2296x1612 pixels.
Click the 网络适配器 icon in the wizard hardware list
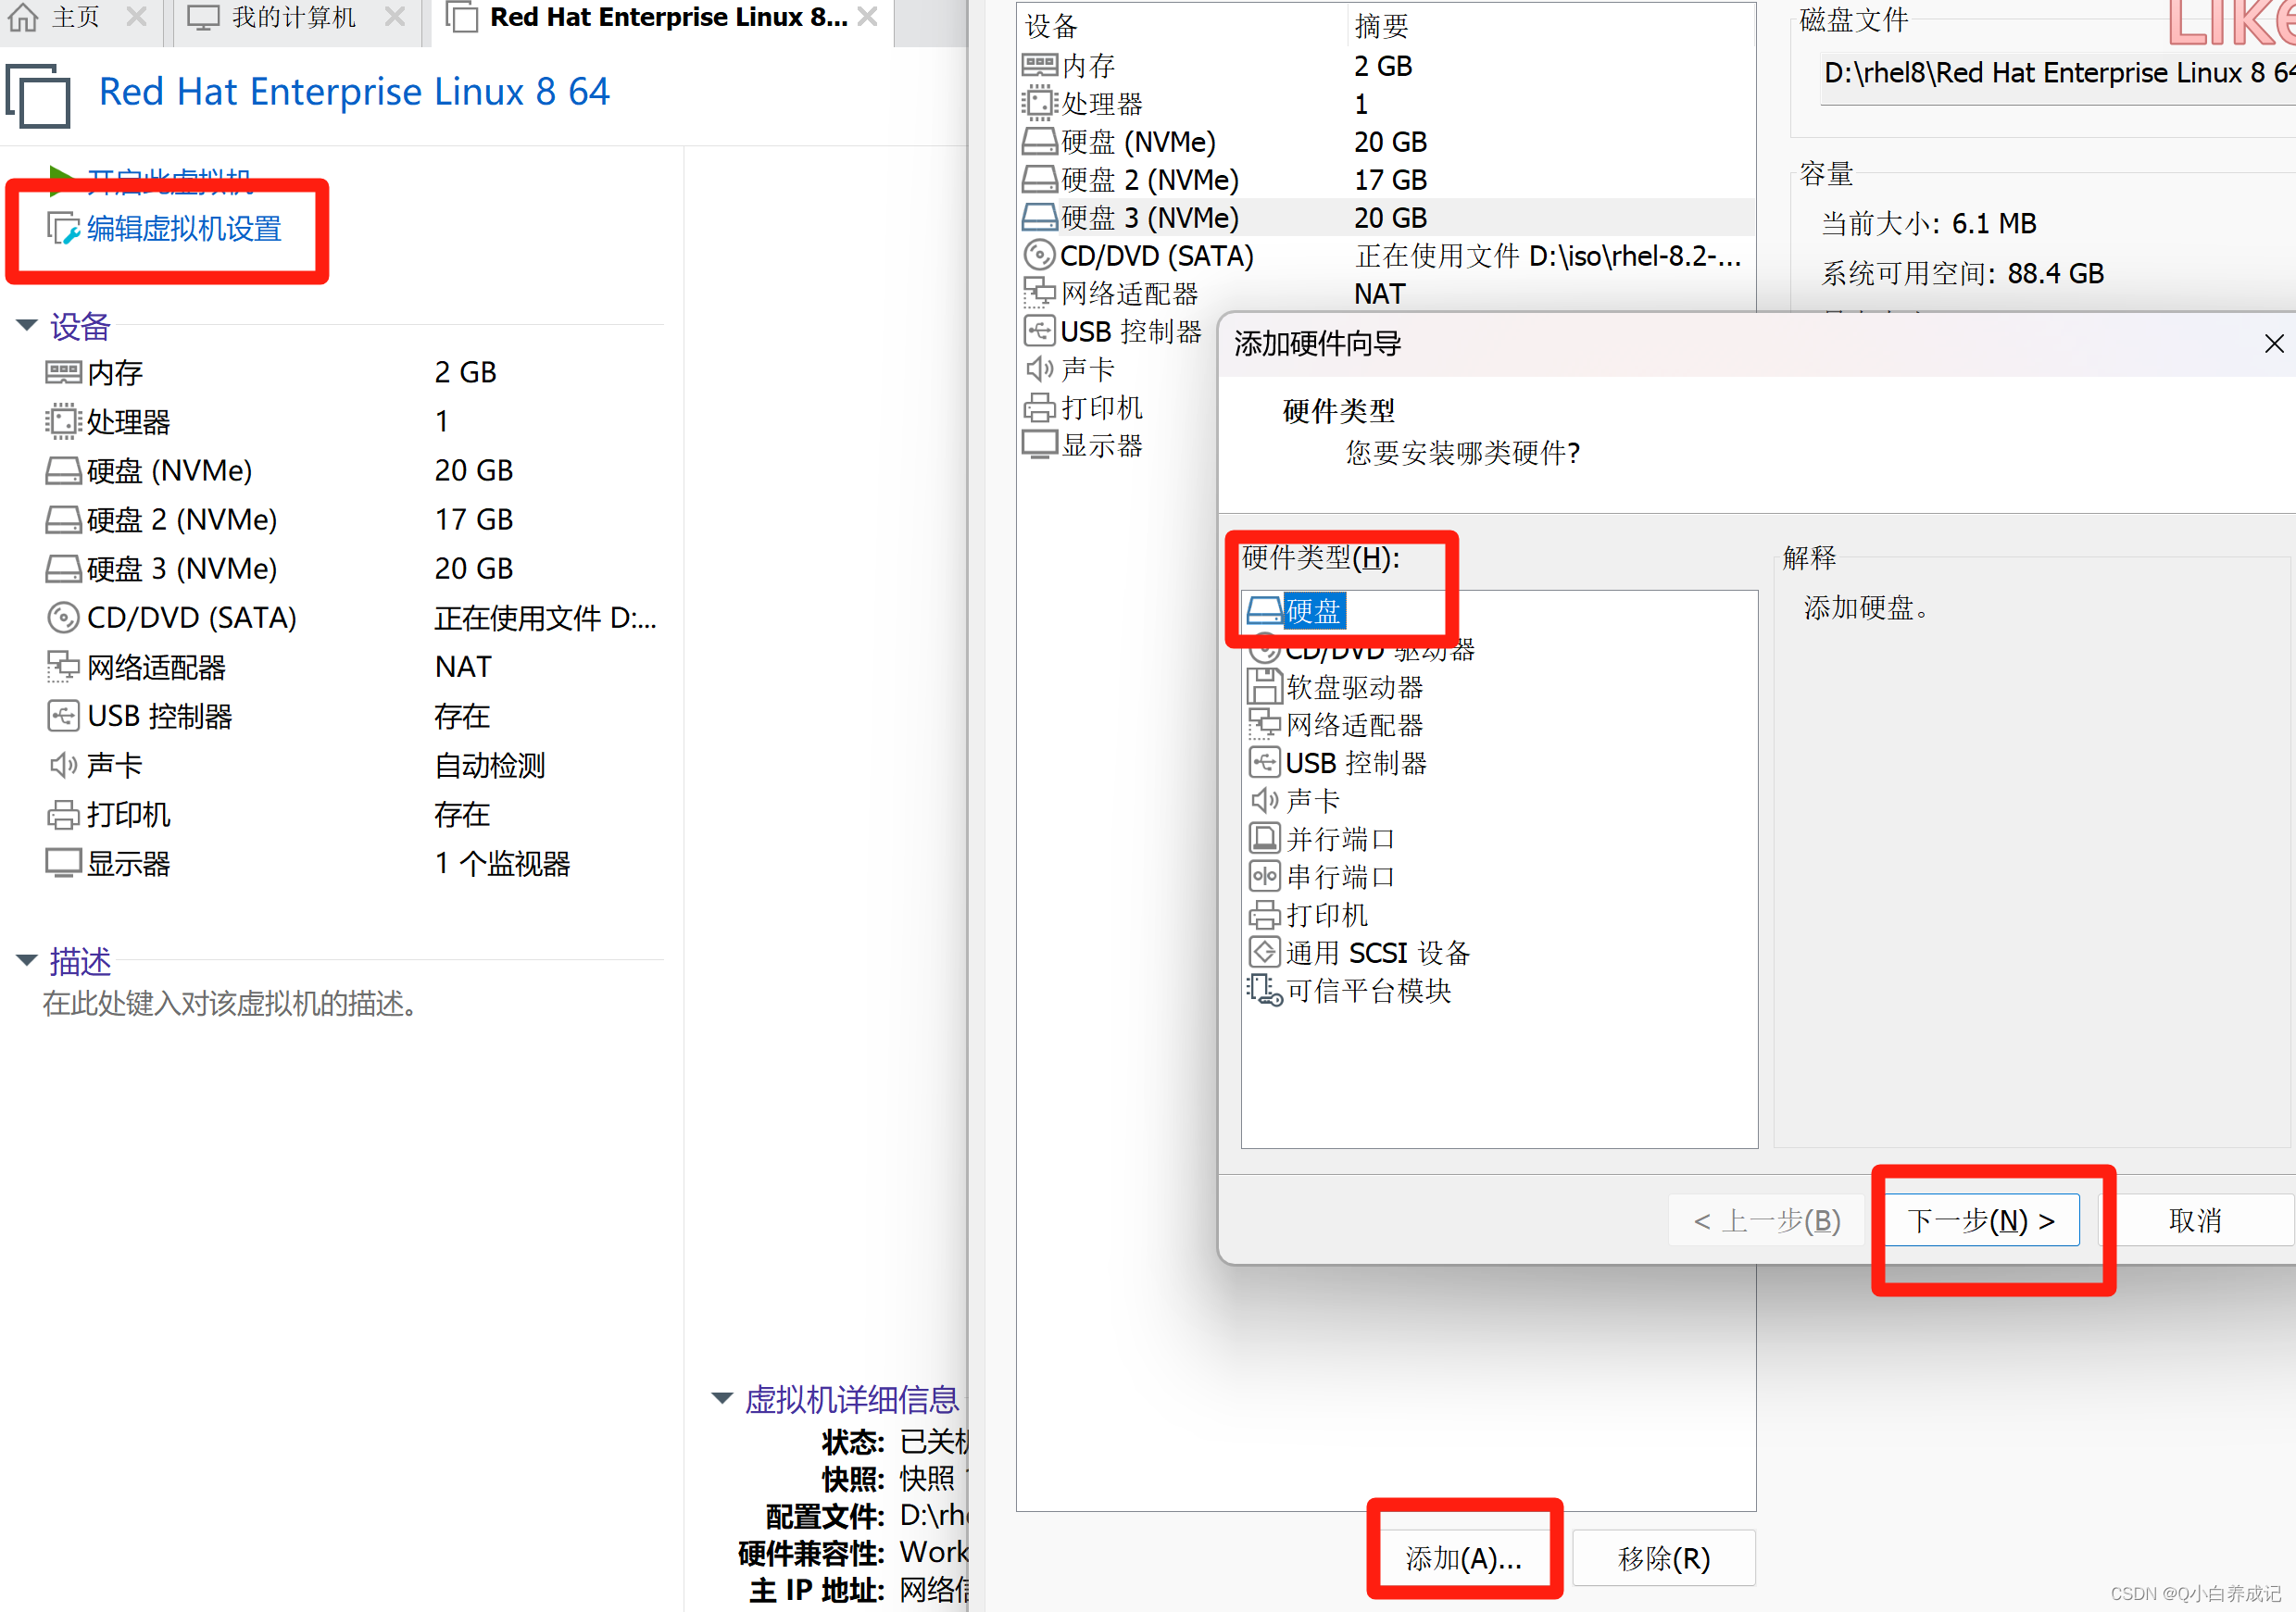(x=1265, y=724)
